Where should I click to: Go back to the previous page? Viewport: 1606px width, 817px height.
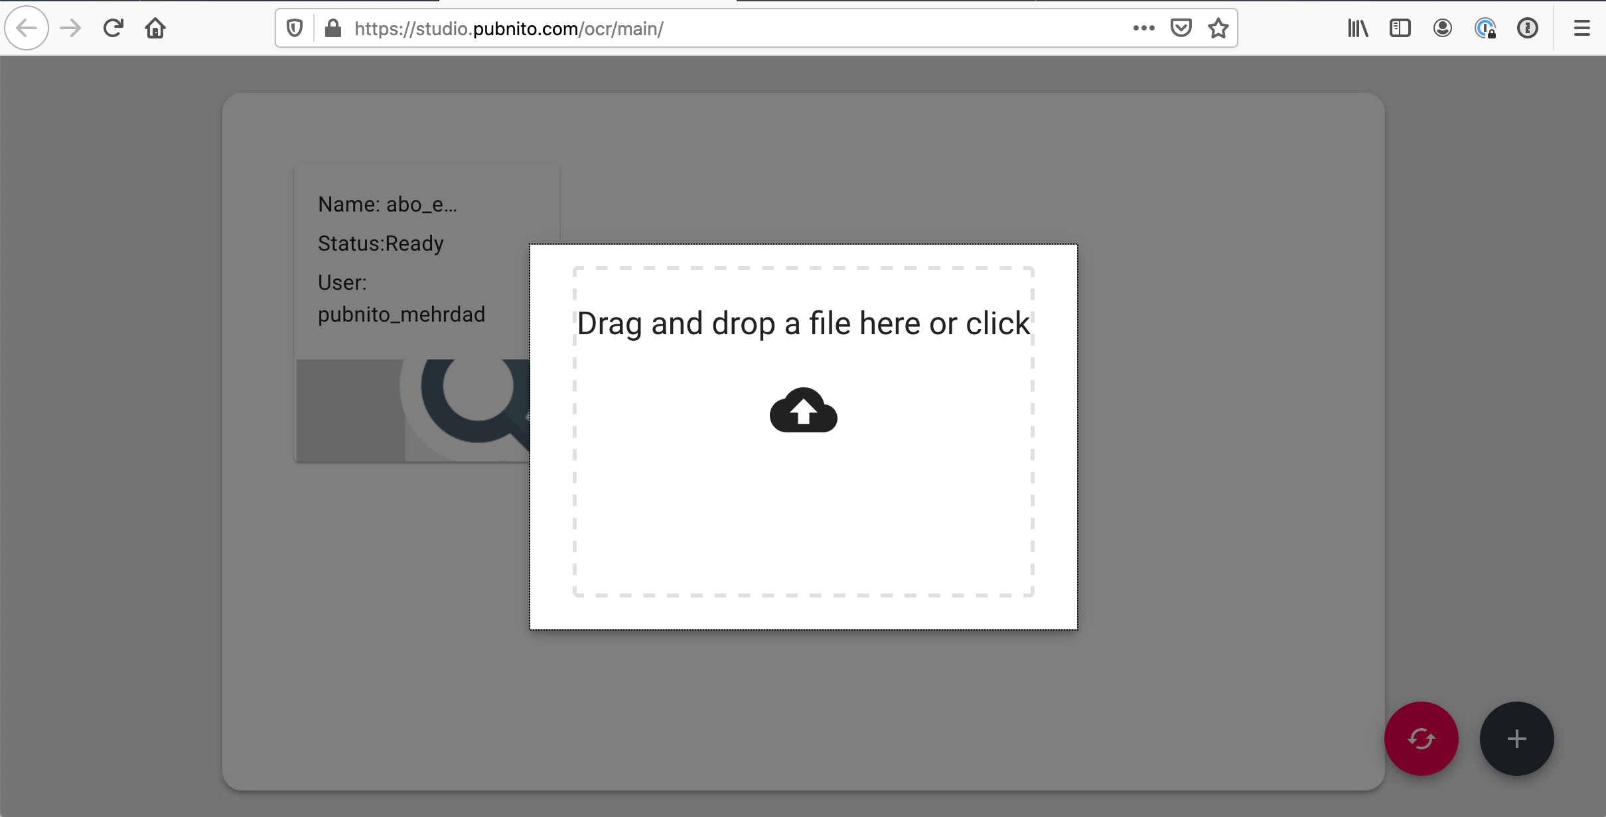pos(27,28)
